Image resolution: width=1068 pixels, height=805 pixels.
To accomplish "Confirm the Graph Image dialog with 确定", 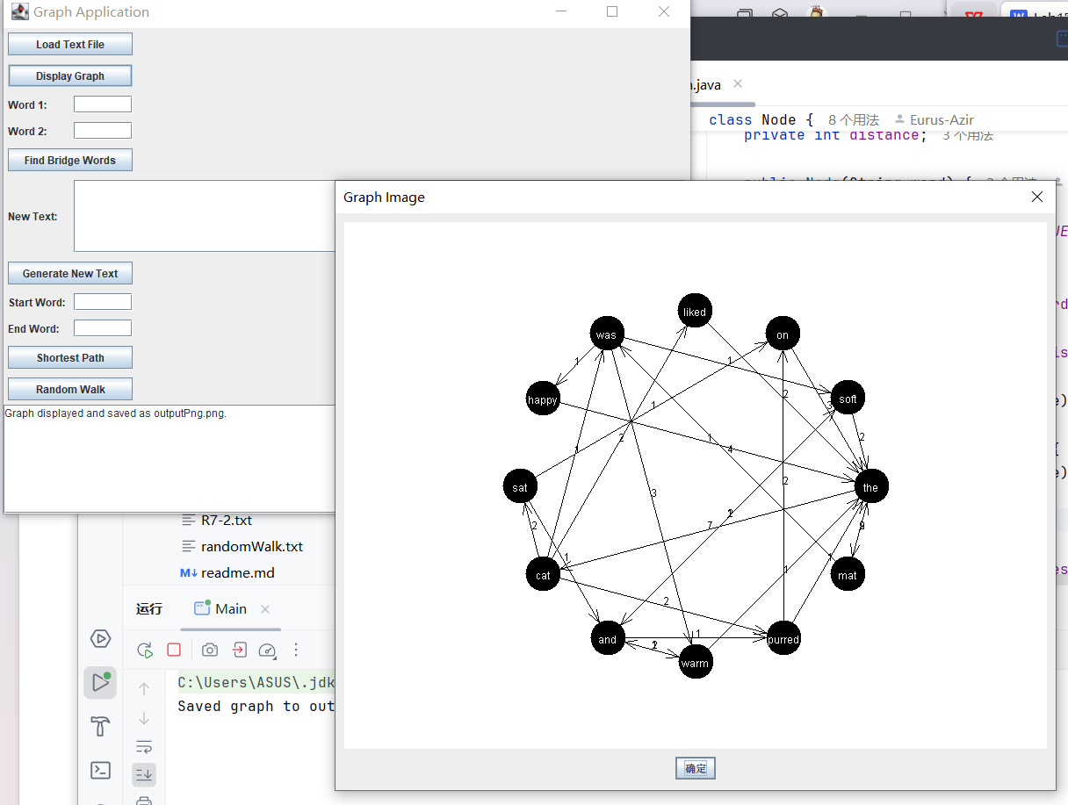I will (696, 768).
